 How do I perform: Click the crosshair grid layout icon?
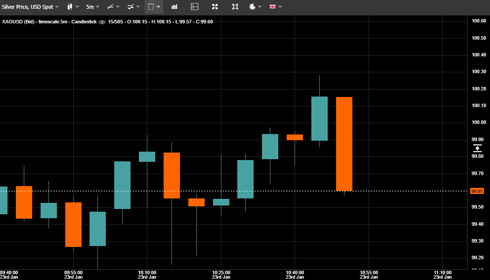(x=195, y=7)
